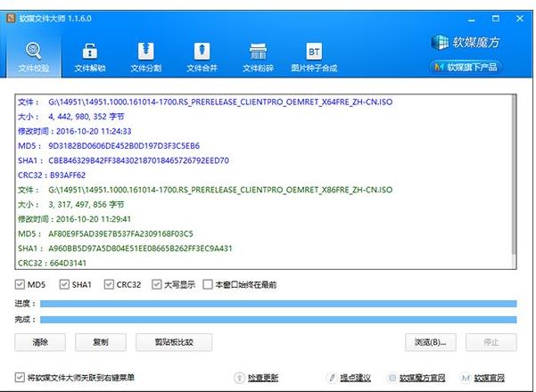Screen dimensions: 536x392
Task: Click the 剪贴板比较 clipboard compare button
Action: [x=174, y=342]
